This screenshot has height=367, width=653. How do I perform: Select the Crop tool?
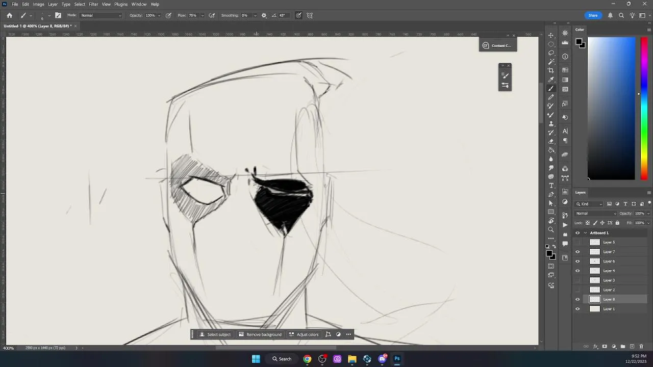551,70
